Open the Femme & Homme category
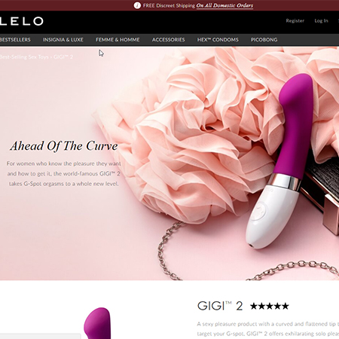Screen dimensions: 339x339 118,40
